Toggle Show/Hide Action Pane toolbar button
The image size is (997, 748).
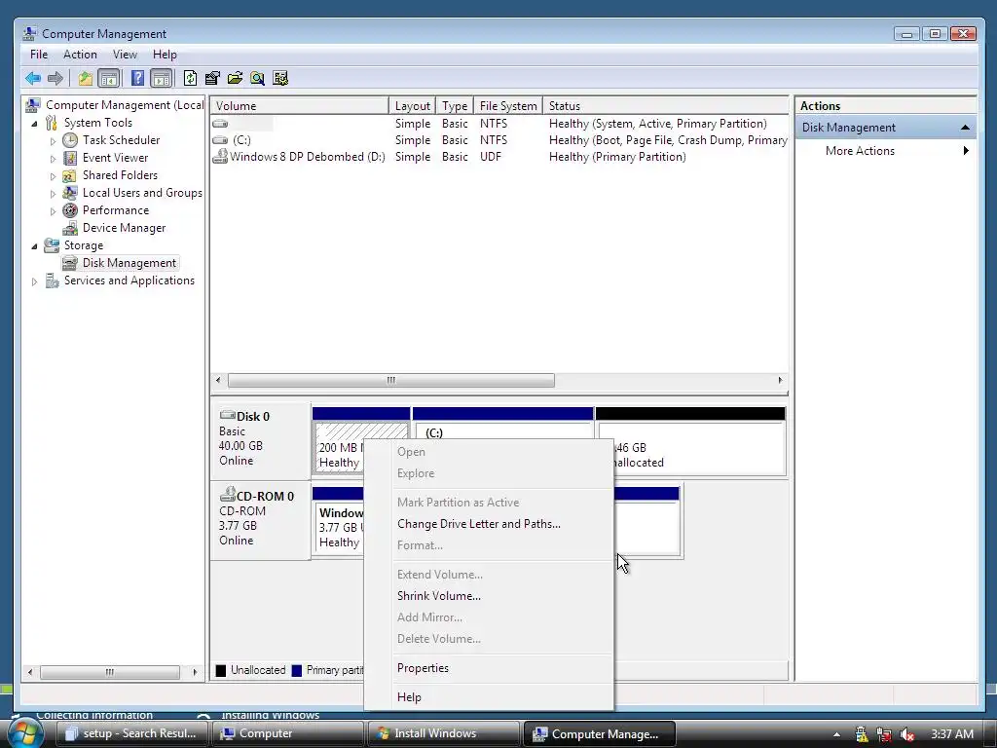point(161,78)
